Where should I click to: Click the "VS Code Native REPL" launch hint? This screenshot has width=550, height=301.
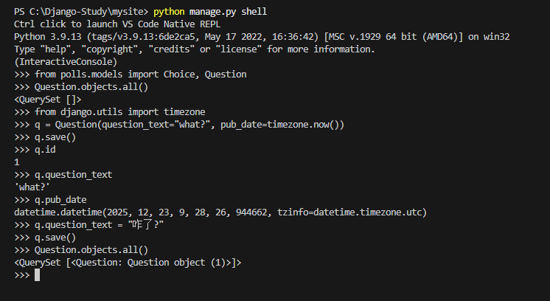[x=147, y=24]
